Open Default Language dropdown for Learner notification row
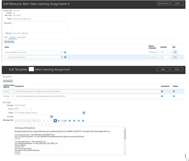189x161 pixels. pos(154,52)
